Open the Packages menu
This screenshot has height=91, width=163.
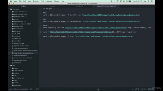click(x=49, y=1)
